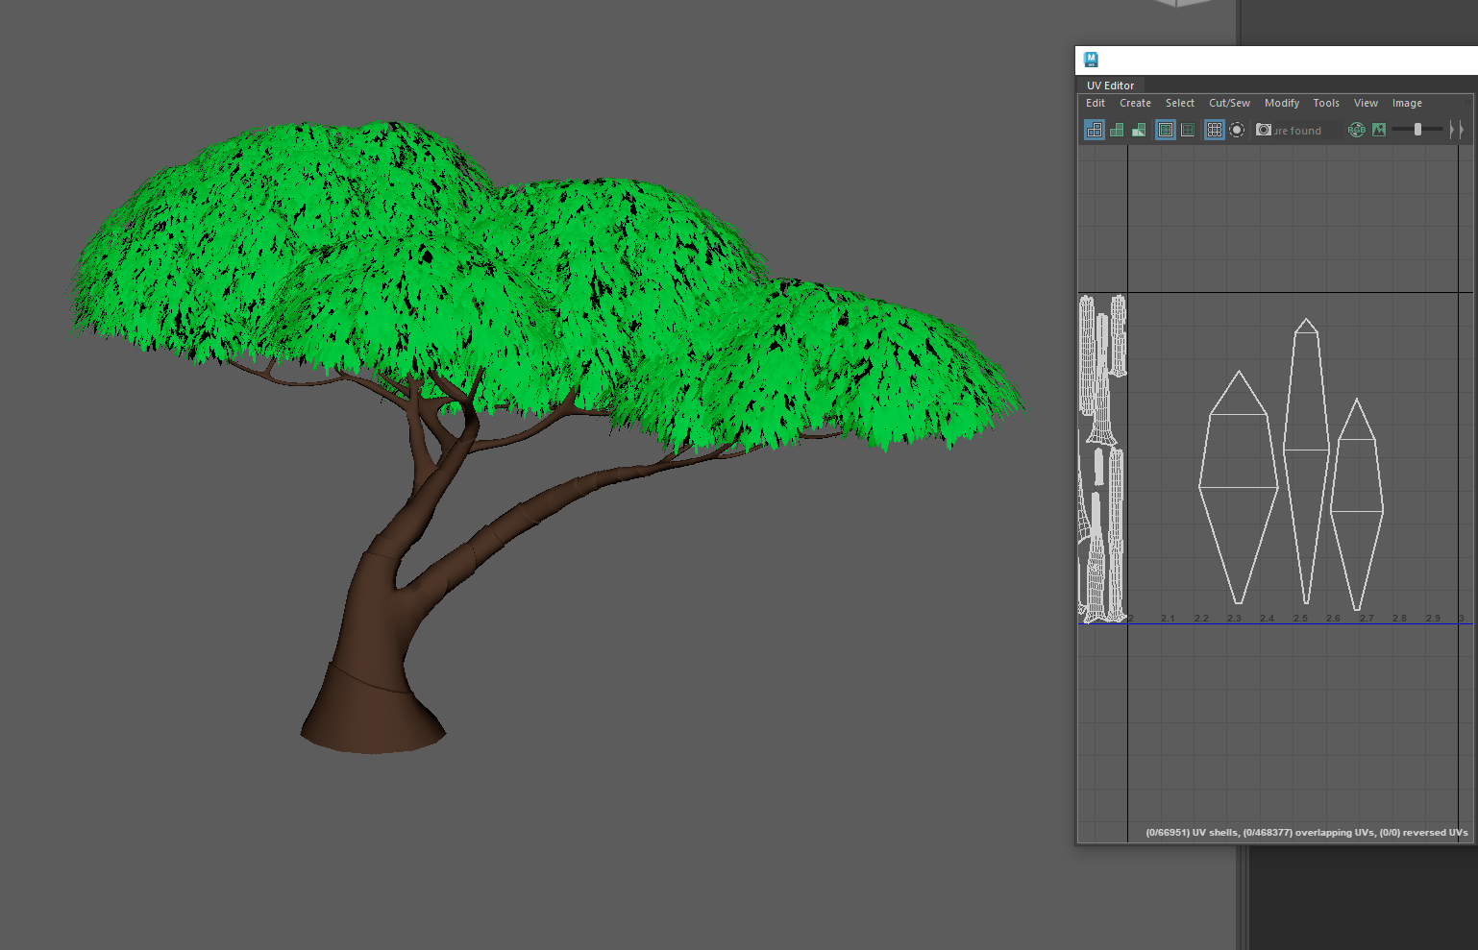1478x950 pixels.
Task: Open the Cut/Sew menu
Action: pos(1229,103)
